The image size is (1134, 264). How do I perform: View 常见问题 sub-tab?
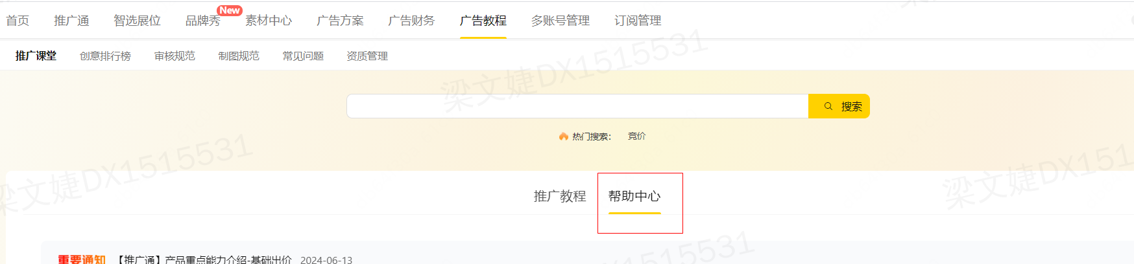(303, 56)
